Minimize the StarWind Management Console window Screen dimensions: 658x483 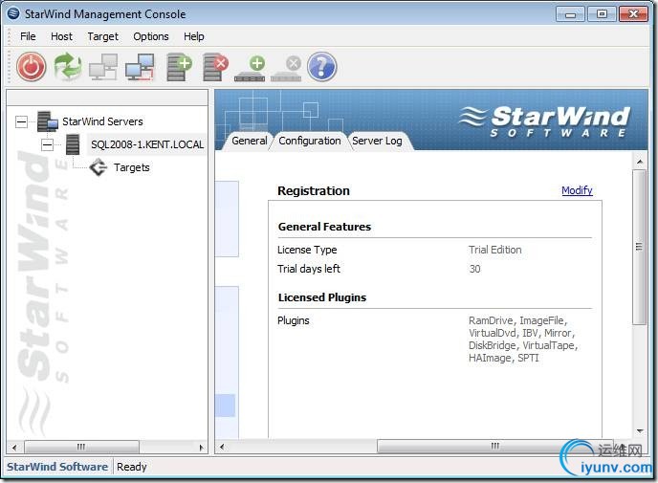tap(570, 14)
